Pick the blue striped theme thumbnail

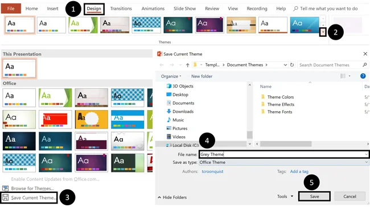click(x=128, y=119)
